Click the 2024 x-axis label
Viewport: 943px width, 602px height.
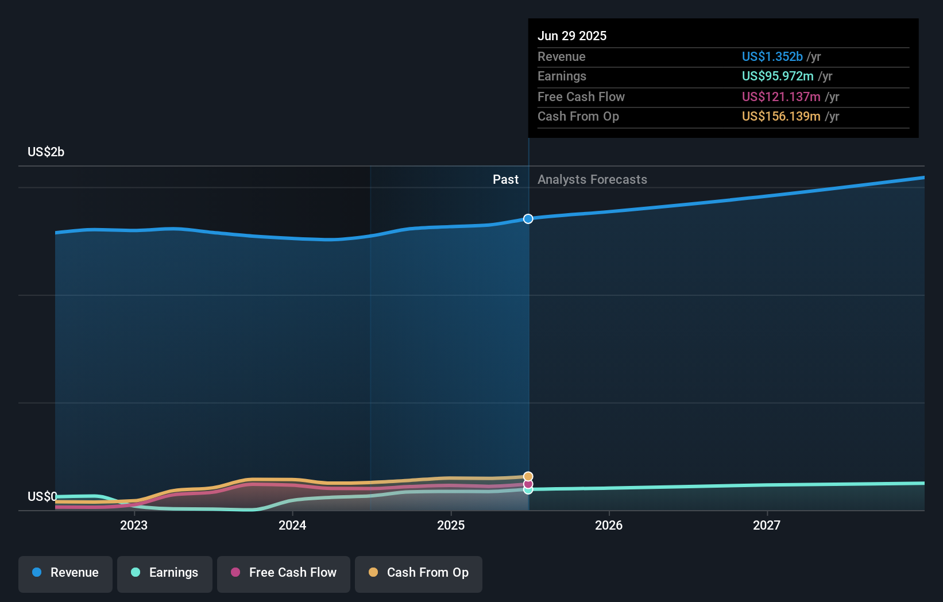tap(292, 525)
